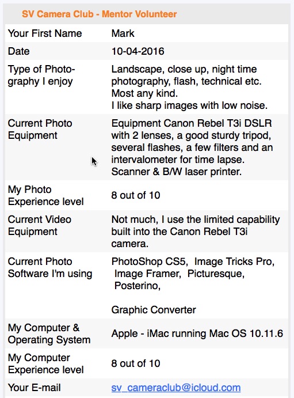Screen dimensions: 294x398
Task: Open the sv_cameraclub@icloud.com email link
Action: [x=176, y=388]
